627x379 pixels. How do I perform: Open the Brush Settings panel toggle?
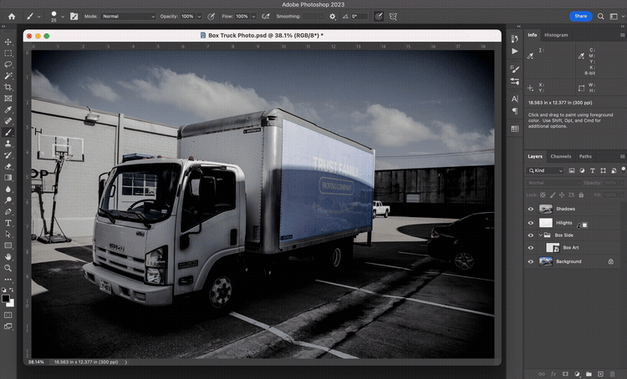pyautogui.click(x=74, y=17)
